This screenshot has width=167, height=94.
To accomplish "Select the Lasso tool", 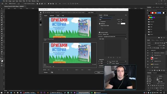I will [x=2, y=13].
